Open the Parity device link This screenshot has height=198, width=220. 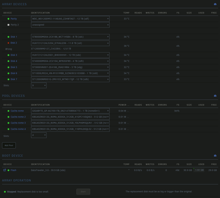coord(14,19)
